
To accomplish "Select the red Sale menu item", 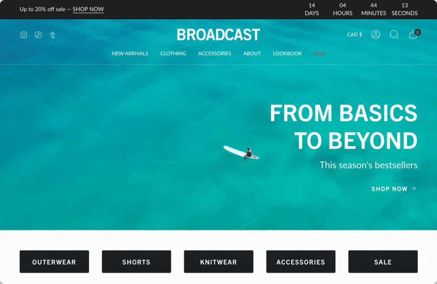I will [x=320, y=53].
